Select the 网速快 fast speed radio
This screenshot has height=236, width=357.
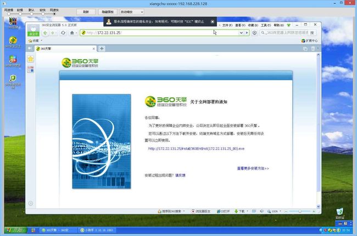click(x=54, y=14)
